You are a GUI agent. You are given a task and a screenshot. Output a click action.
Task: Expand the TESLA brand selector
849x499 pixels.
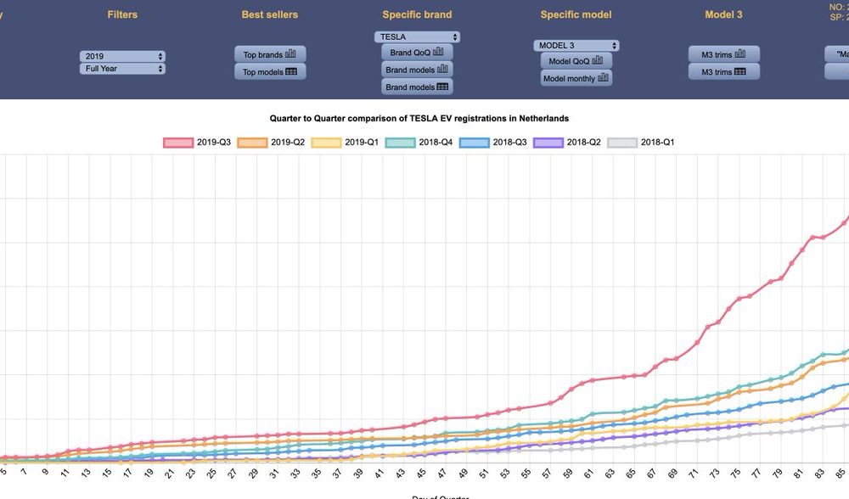tap(417, 36)
